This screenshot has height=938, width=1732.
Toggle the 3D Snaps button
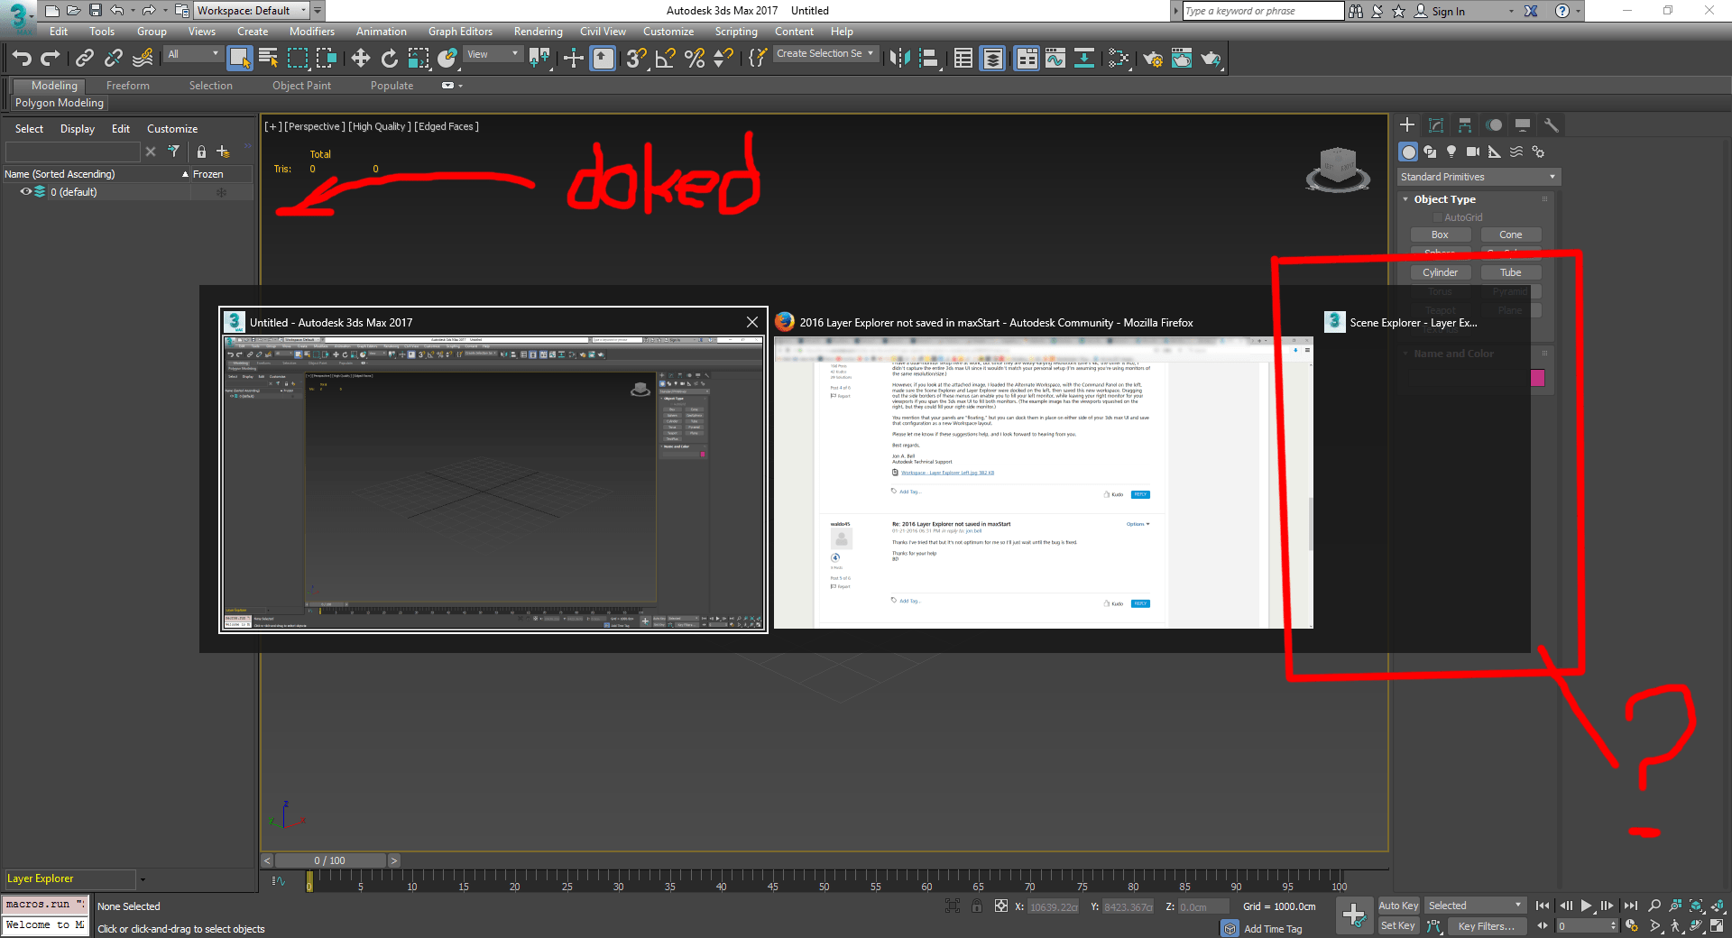point(637,59)
